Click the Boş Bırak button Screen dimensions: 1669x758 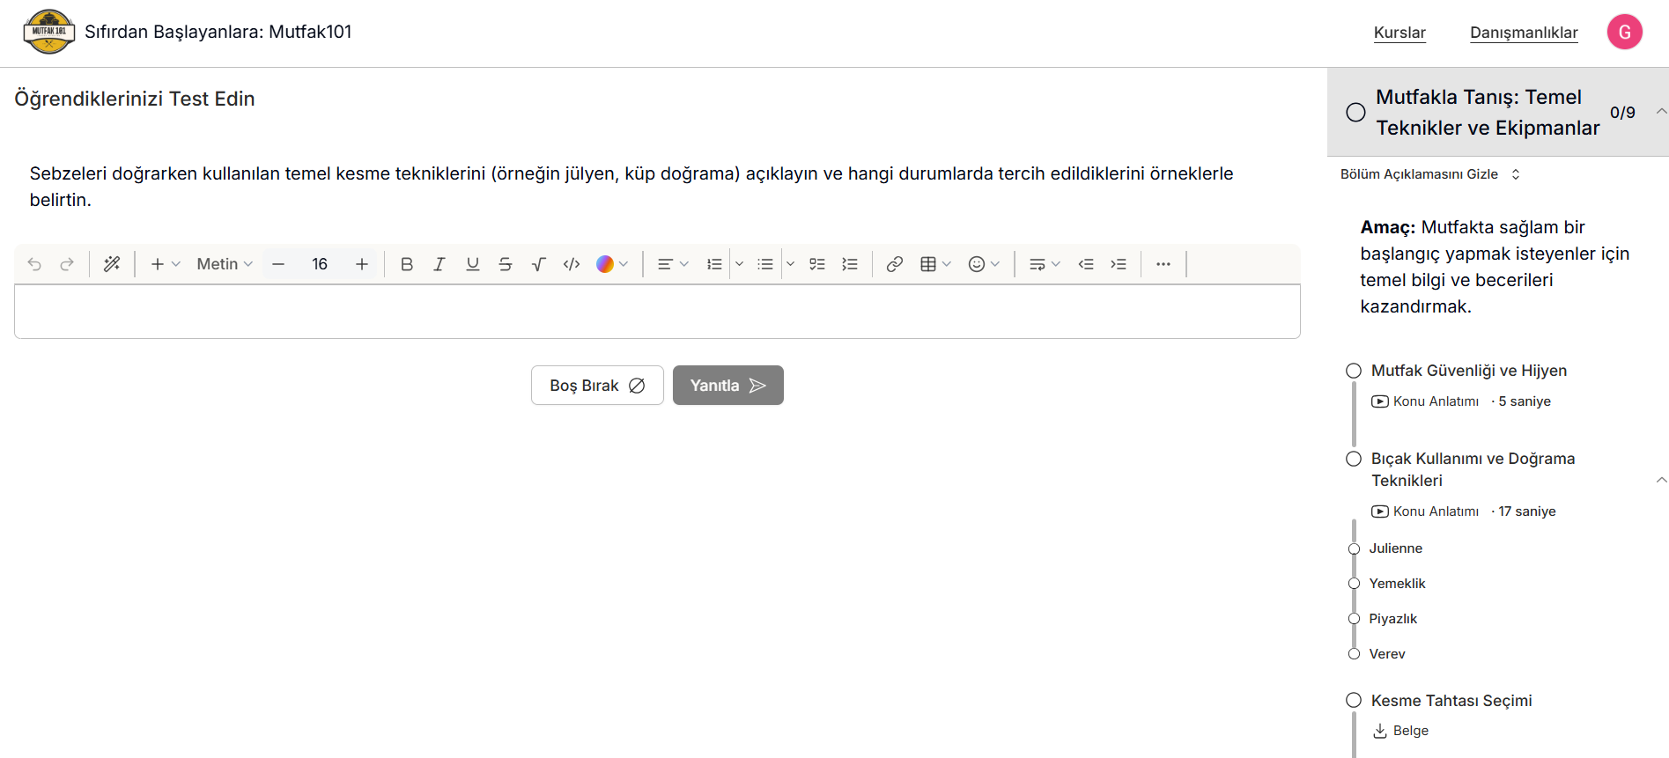(x=597, y=386)
